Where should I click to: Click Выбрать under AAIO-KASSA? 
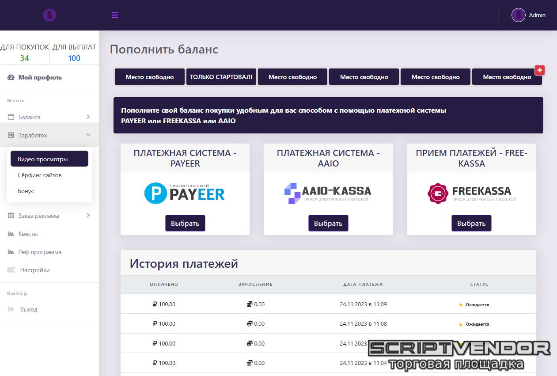tap(328, 223)
